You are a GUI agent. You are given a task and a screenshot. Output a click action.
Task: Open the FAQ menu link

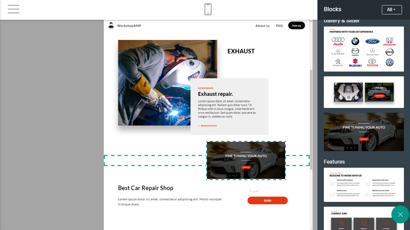click(x=279, y=26)
